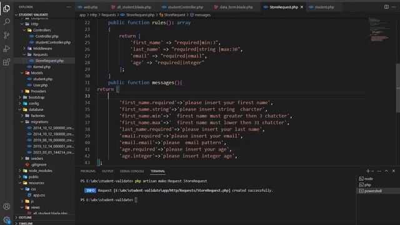This screenshot has width=400, height=225.
Task: Open the Manage gear icon
Action: [x=7, y=219]
